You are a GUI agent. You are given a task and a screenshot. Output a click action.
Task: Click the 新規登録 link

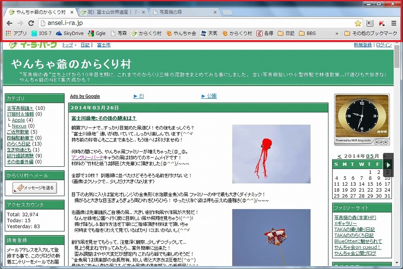coord(362,45)
